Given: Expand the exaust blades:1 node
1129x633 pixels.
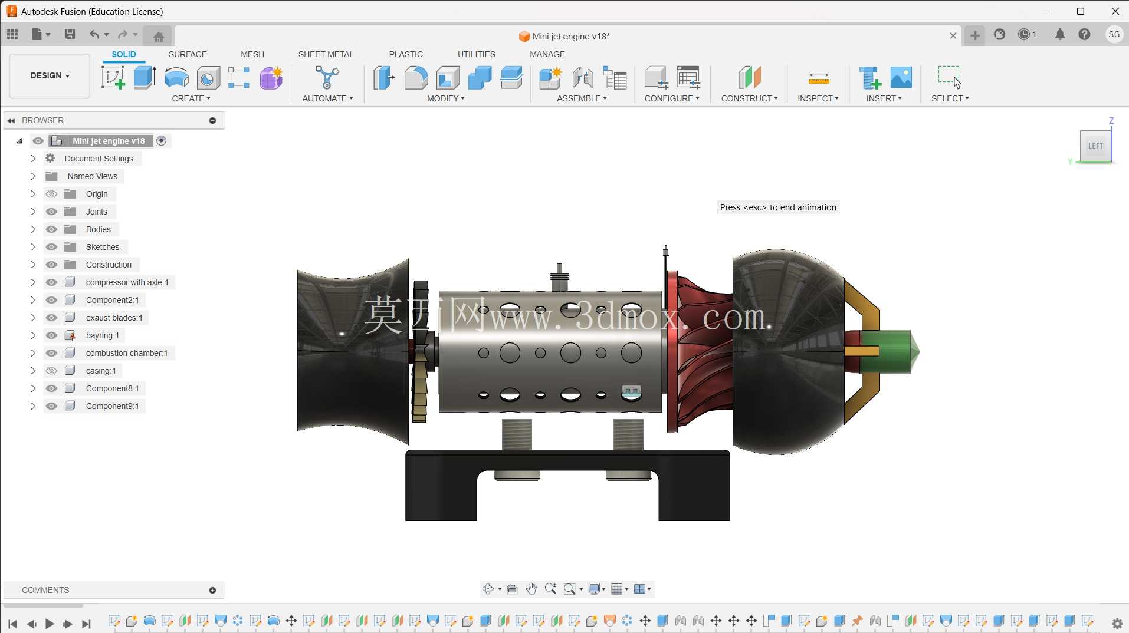Looking at the screenshot, I should coord(33,318).
